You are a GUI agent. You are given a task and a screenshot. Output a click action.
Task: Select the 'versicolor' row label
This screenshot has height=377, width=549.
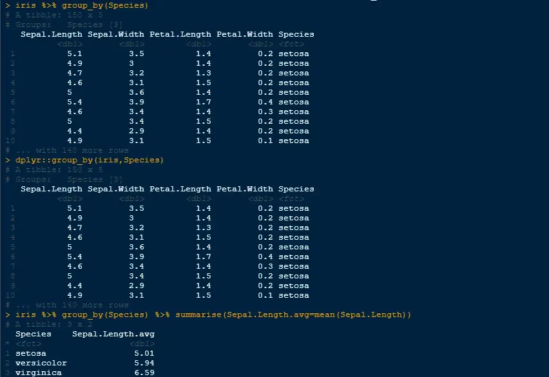tap(41, 363)
